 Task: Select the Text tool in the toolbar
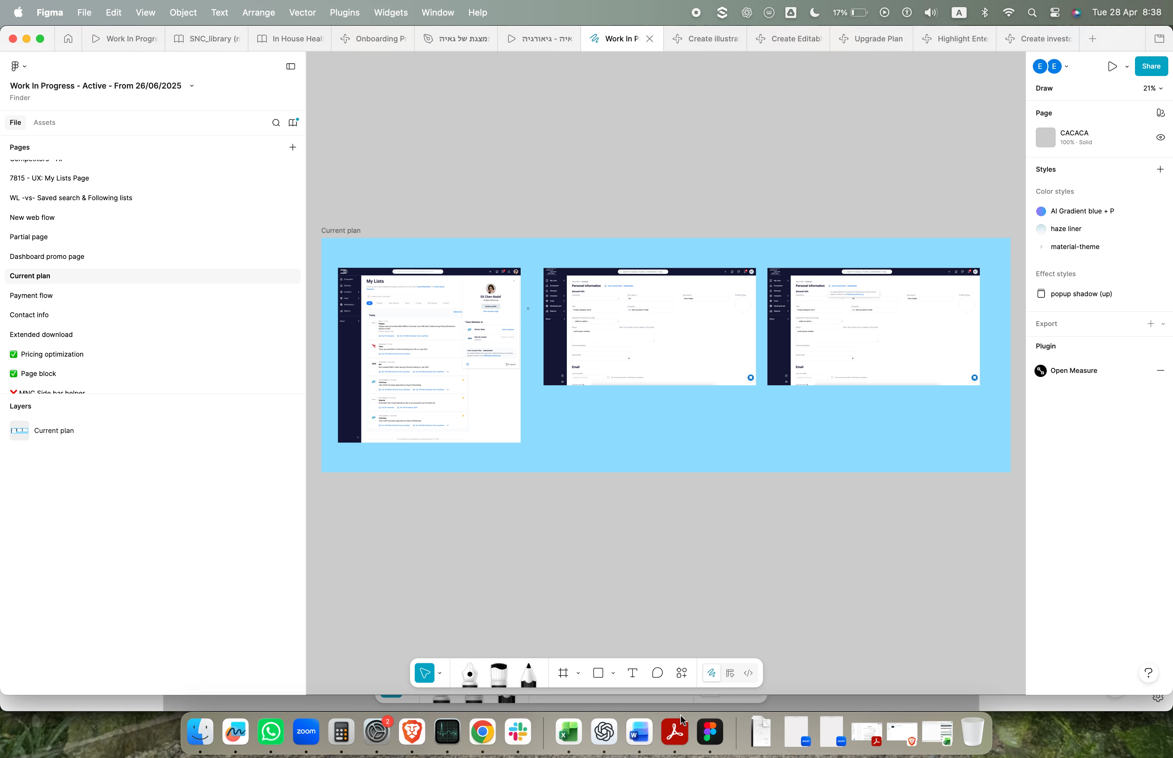click(633, 673)
